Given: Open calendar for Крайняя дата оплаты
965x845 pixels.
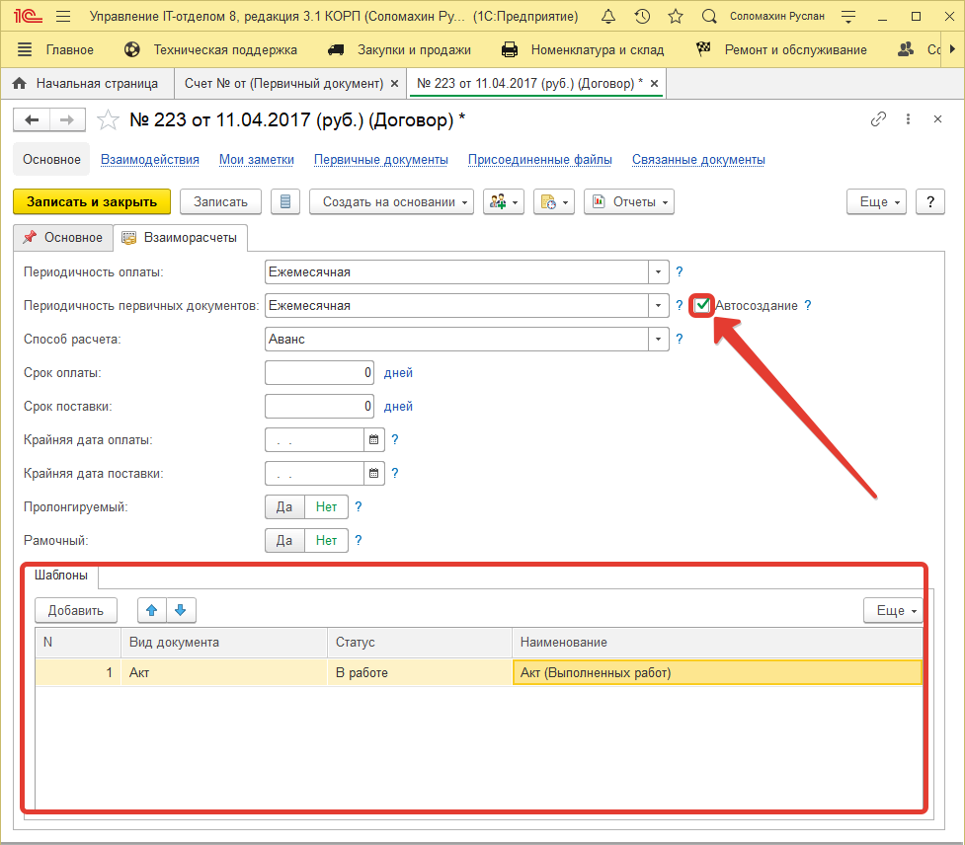Looking at the screenshot, I should (x=374, y=440).
